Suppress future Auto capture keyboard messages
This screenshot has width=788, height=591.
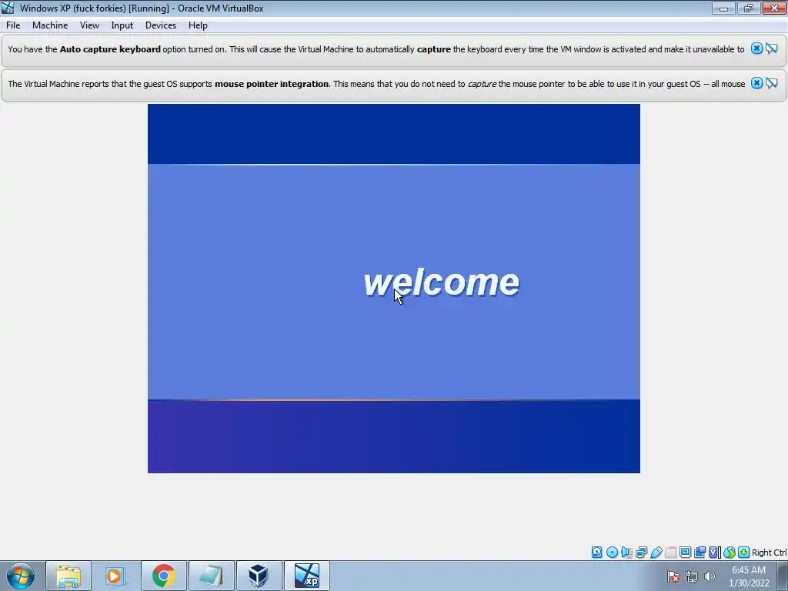click(771, 48)
